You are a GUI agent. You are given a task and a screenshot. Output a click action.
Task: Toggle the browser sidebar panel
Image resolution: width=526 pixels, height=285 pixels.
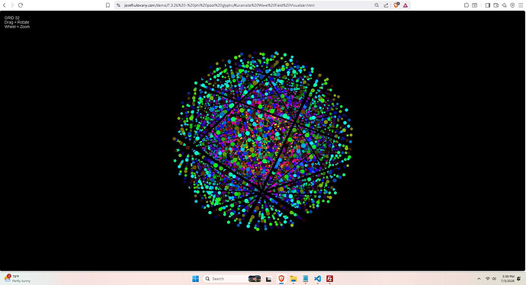click(487, 5)
